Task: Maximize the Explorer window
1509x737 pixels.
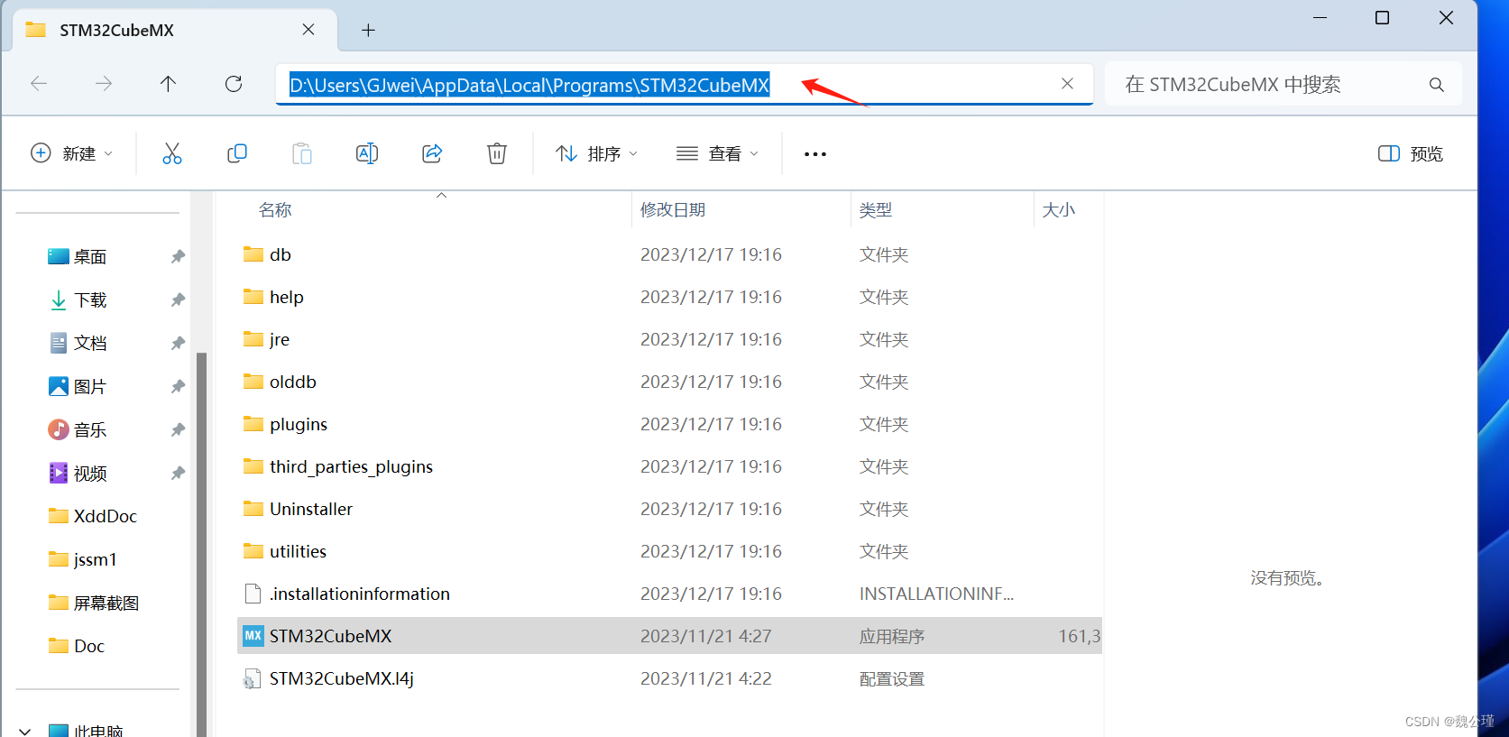Action: point(1382,18)
